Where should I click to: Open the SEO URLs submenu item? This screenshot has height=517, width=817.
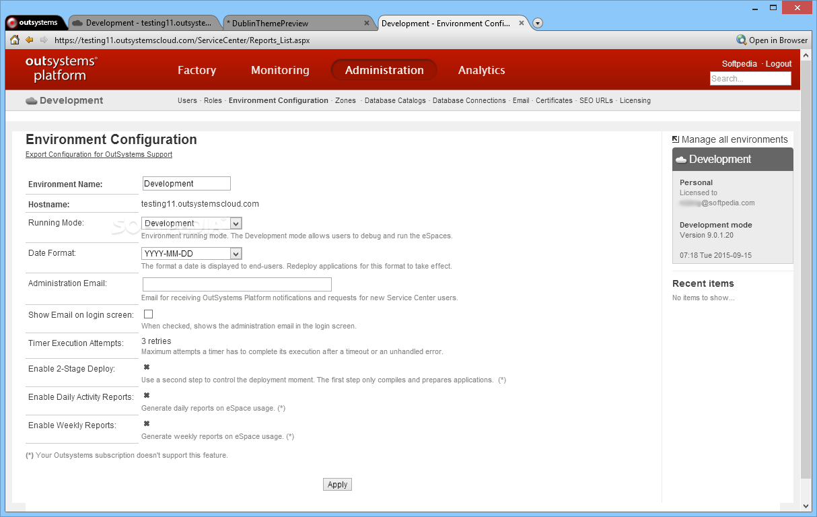[x=596, y=100]
